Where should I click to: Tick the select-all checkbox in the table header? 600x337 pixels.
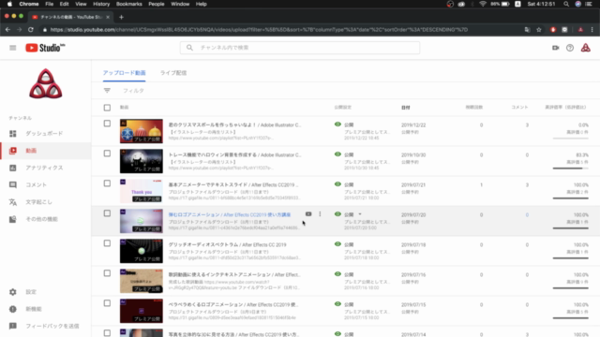coord(107,108)
